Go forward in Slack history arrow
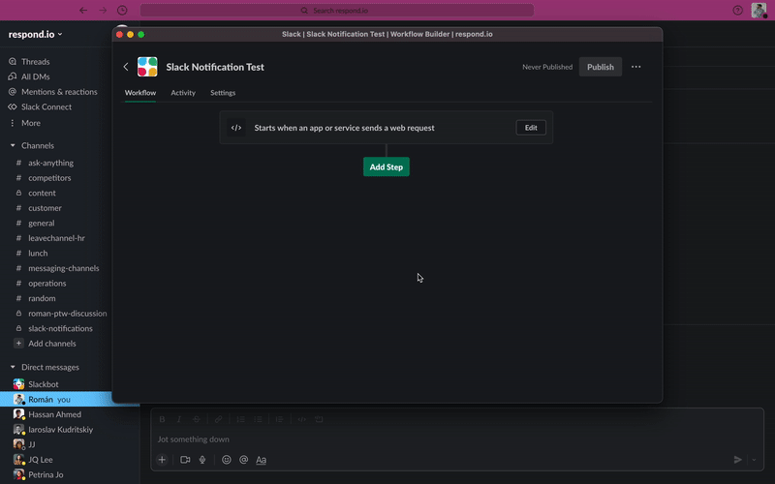Viewport: 775px width, 484px height. pos(103,11)
